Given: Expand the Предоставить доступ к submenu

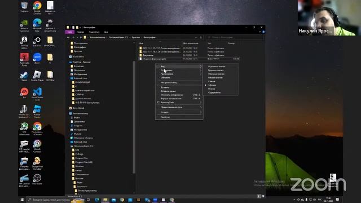Looking at the screenshot, I should pyautogui.click(x=179, y=107).
